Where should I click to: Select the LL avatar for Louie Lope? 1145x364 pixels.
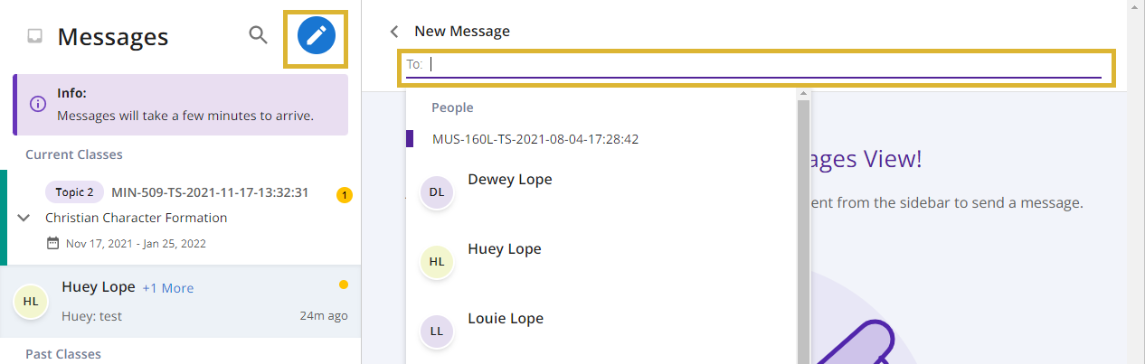pyautogui.click(x=436, y=331)
